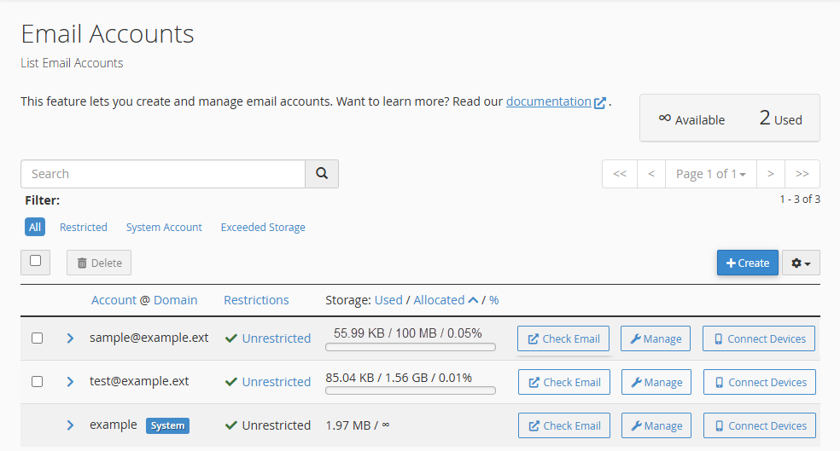Viewport: 840px width, 451px height.
Task: Expand the example system account row
Action: [x=70, y=425]
